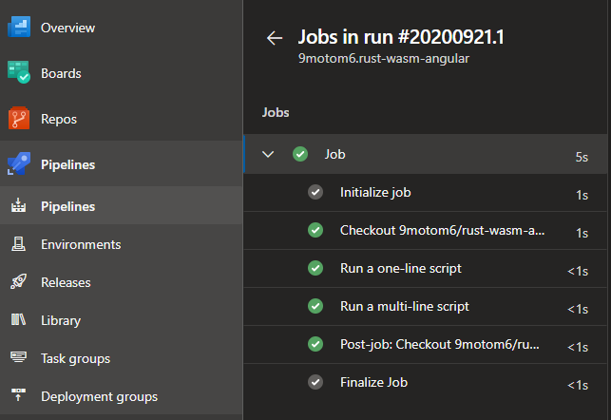The height and width of the screenshot is (420, 611).
Task: Click the Library books icon
Action: click(x=18, y=319)
